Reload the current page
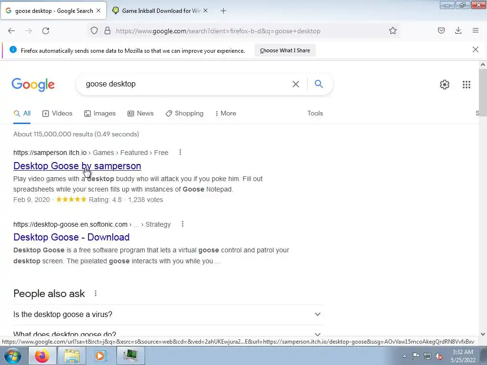Screen dimensions: 487x365 [x=46, y=31]
